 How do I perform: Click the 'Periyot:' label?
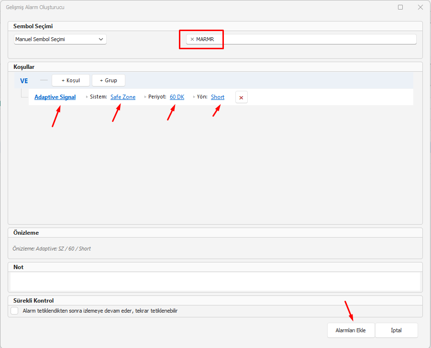coord(157,97)
